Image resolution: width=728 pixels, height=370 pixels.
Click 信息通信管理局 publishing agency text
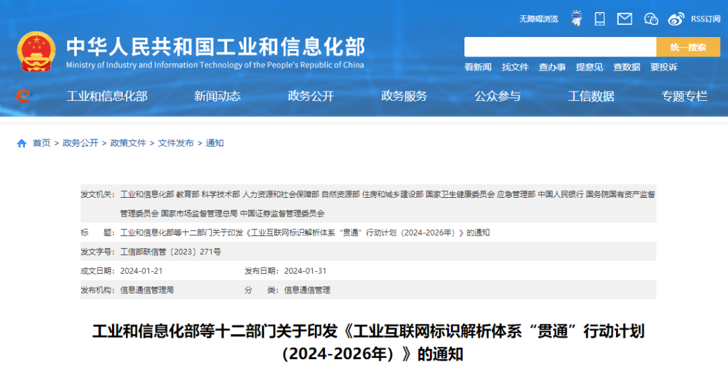point(147,291)
